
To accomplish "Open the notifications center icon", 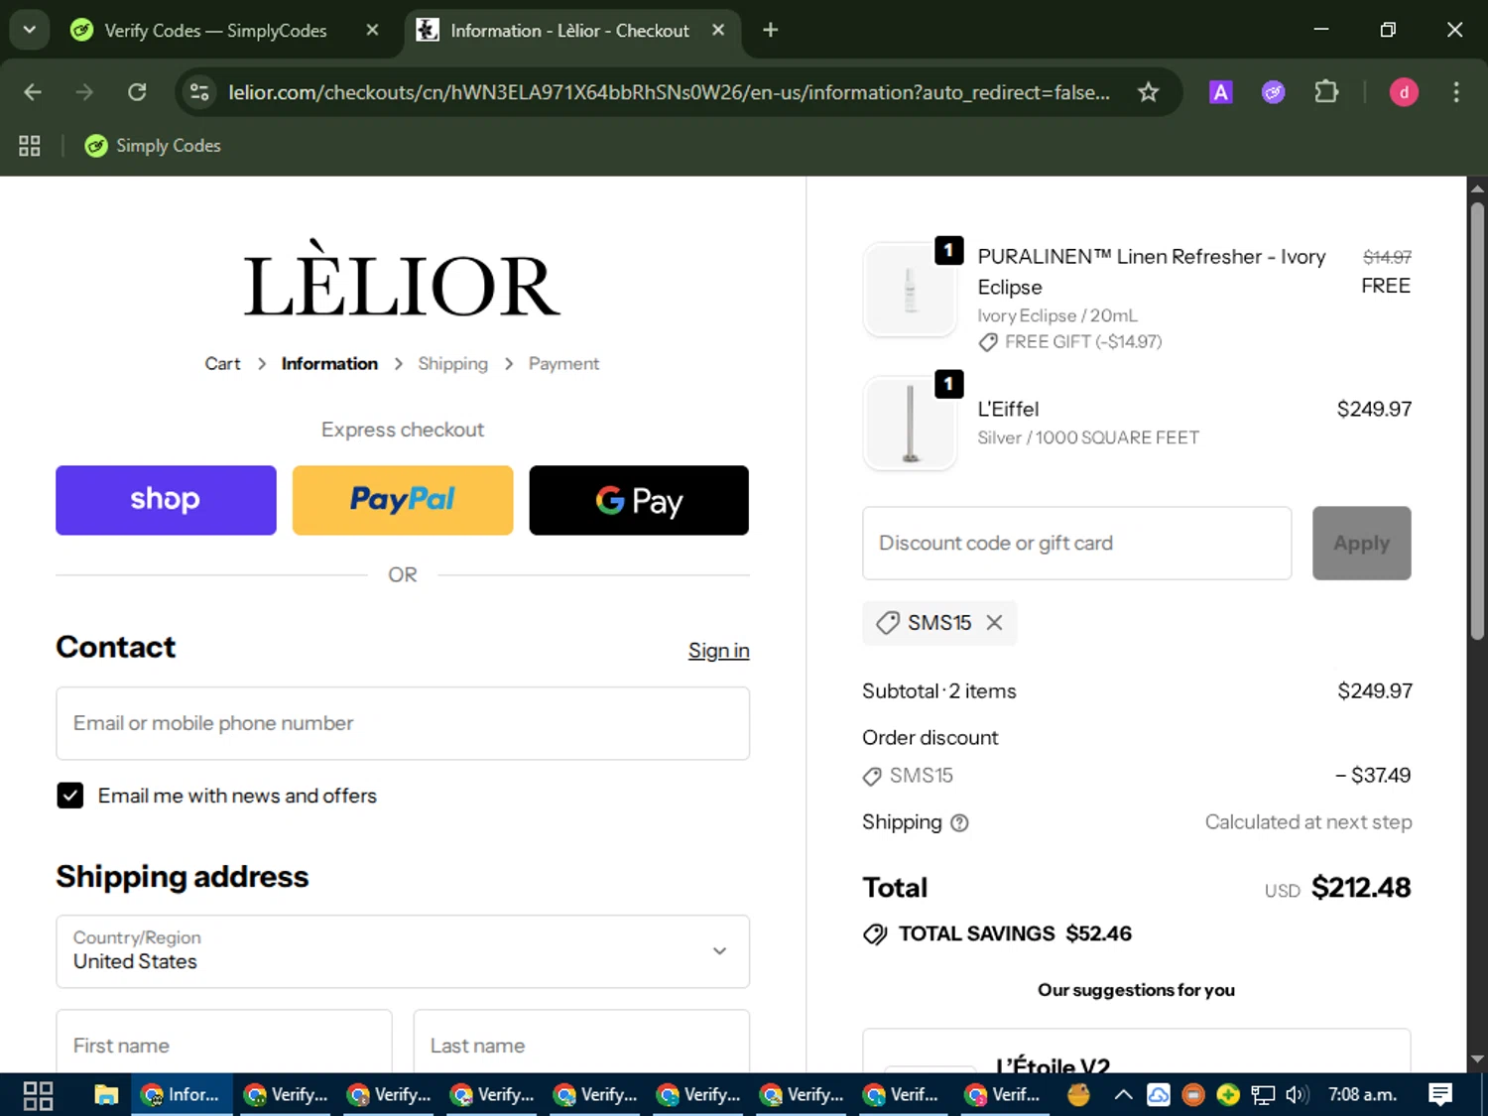I will [1440, 1095].
